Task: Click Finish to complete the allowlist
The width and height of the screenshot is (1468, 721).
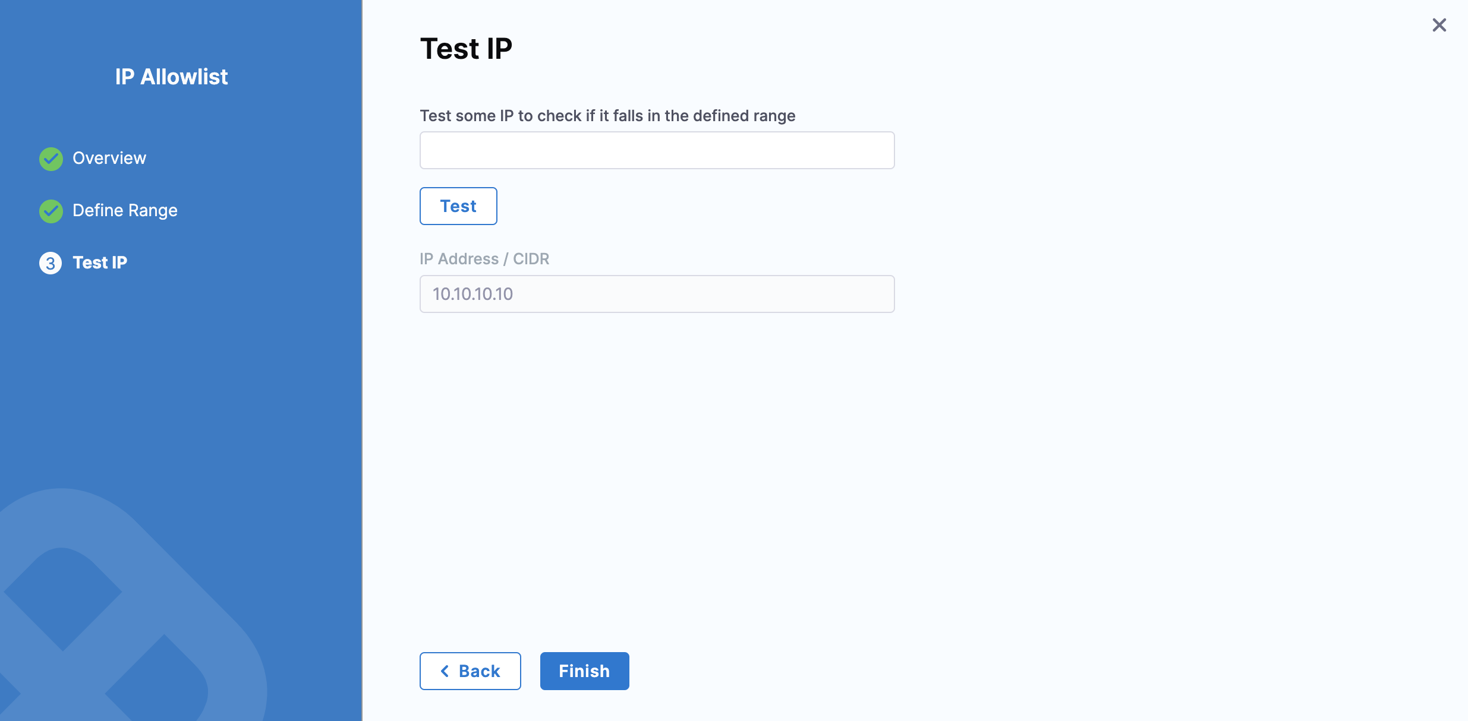Action: (584, 671)
